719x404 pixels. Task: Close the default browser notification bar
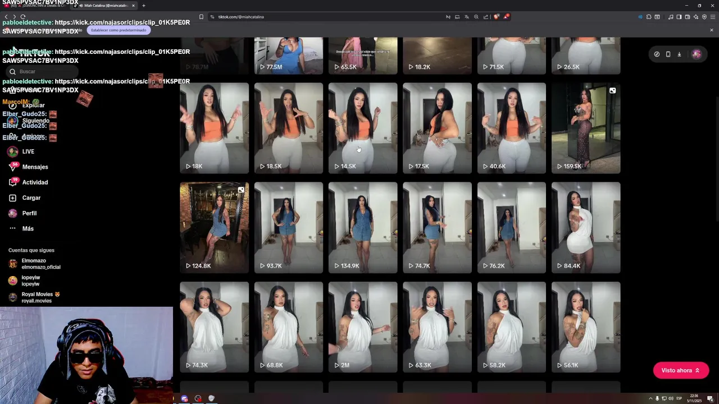point(712,30)
